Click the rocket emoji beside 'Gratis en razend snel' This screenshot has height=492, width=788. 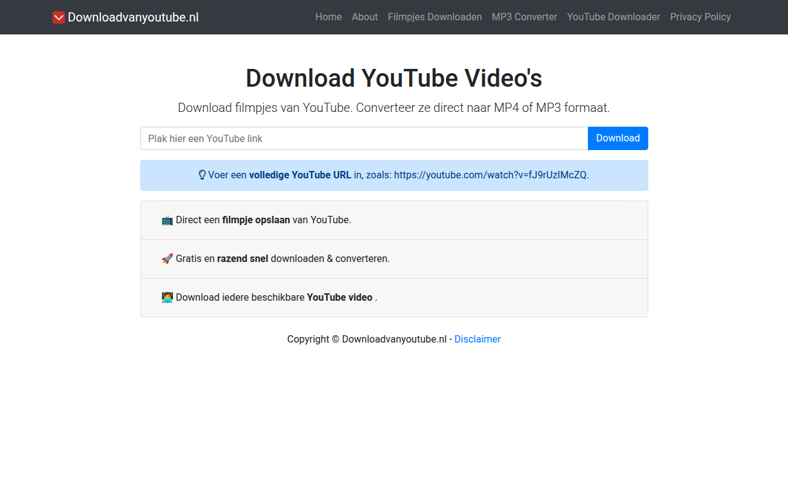167,259
